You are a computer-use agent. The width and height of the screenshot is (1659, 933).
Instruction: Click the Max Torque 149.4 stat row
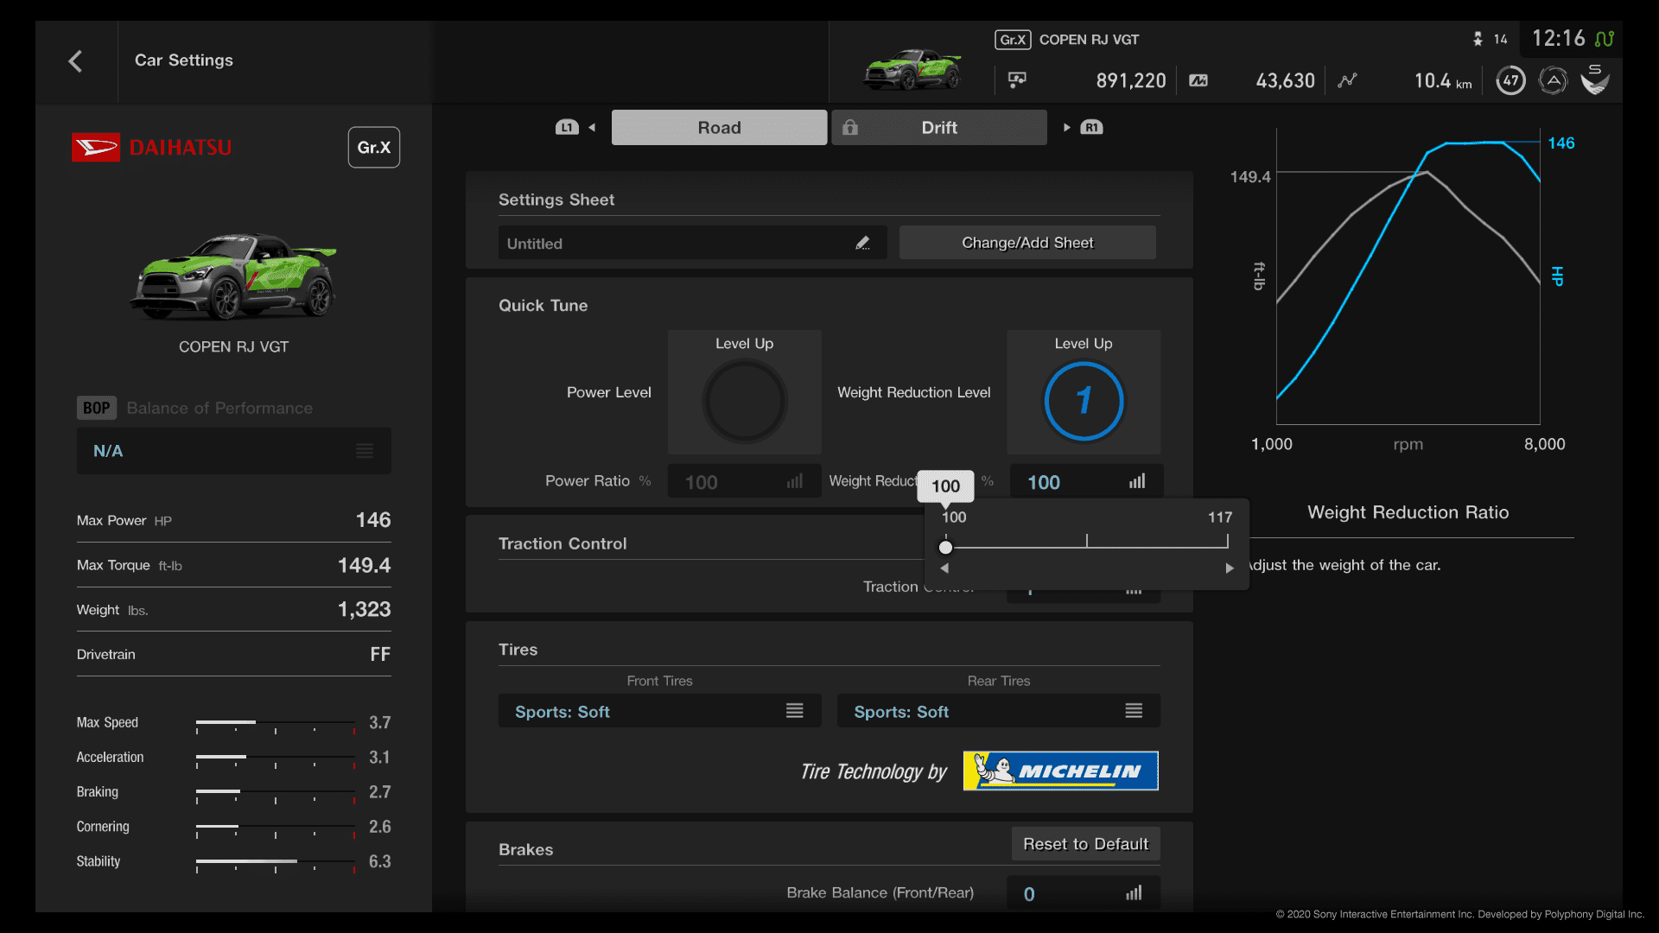click(x=233, y=565)
